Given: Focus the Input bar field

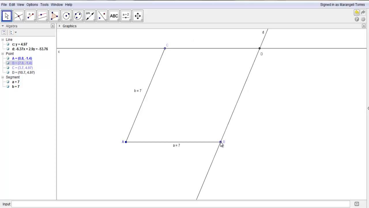Looking at the screenshot, I should click(x=181, y=204).
